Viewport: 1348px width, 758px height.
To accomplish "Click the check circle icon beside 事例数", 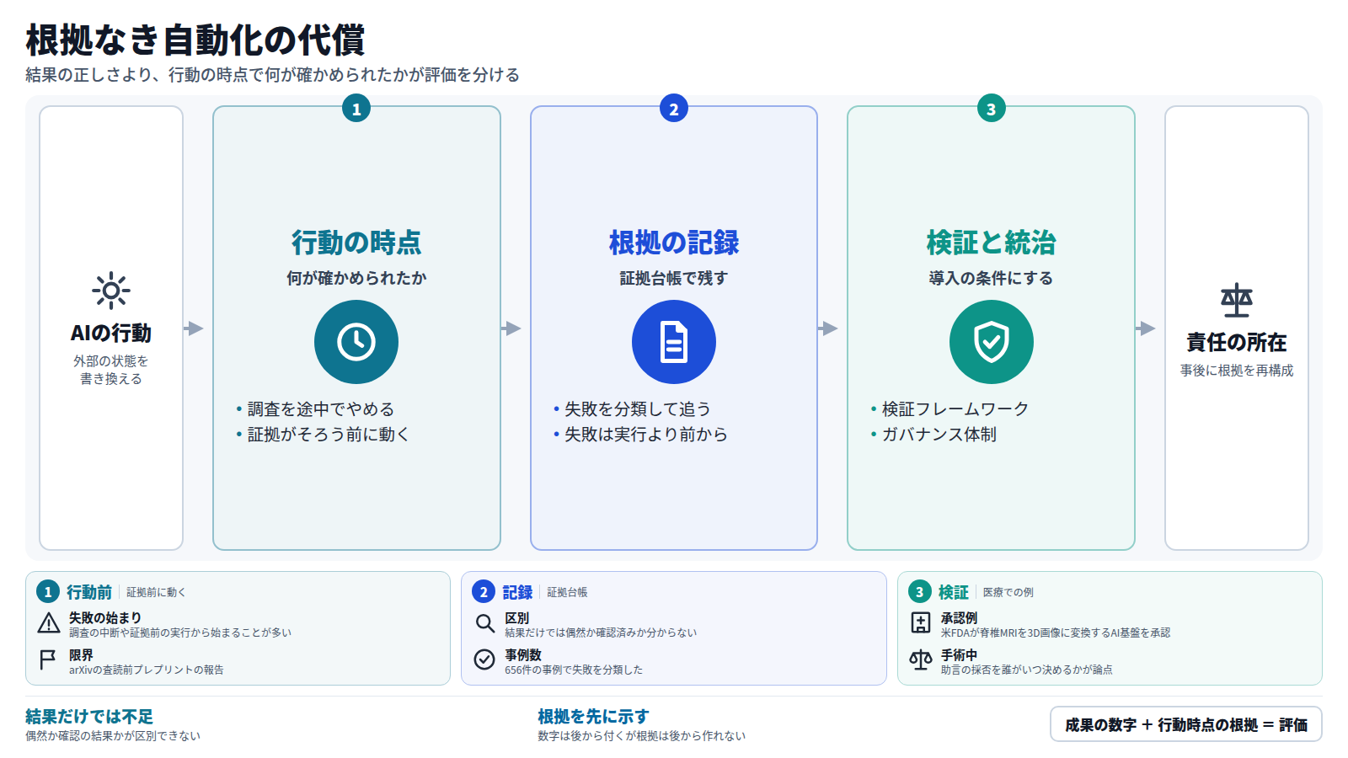I will pos(484,659).
